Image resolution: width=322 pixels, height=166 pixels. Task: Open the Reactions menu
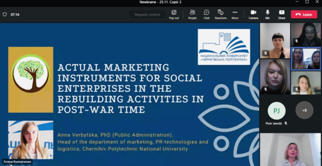[221, 14]
